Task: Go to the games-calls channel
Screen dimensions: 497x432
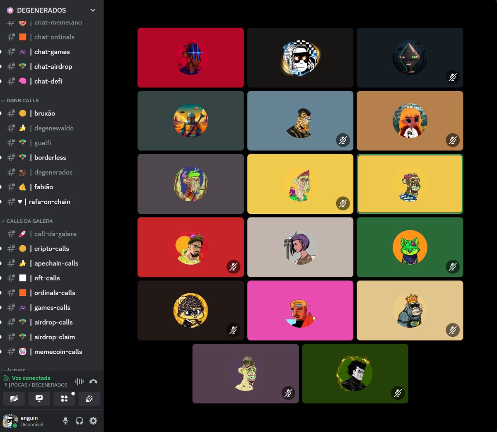Action: click(x=52, y=307)
